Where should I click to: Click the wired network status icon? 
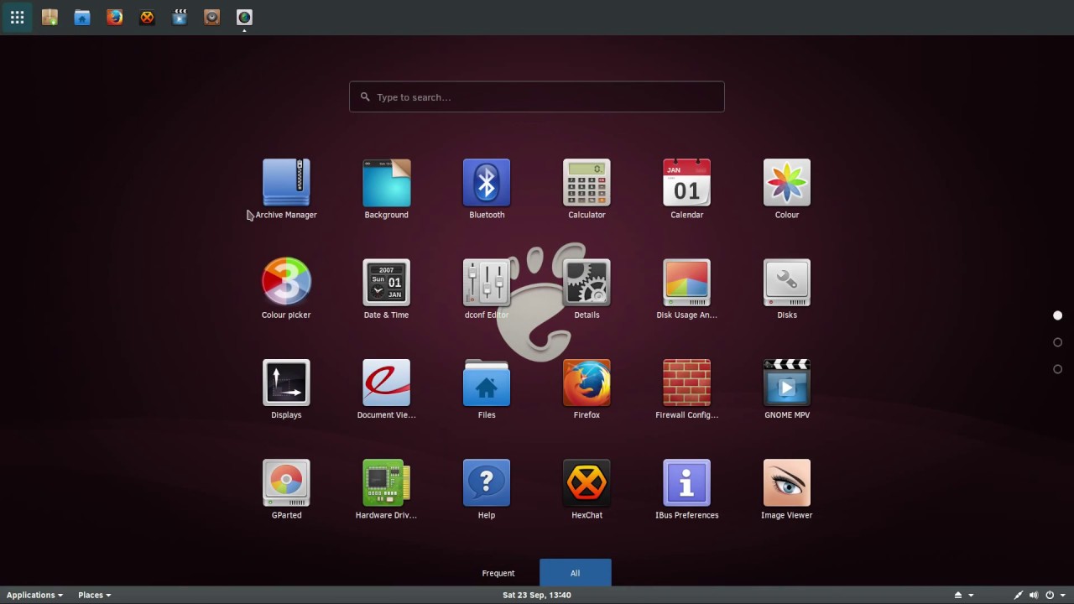[x=1019, y=595]
